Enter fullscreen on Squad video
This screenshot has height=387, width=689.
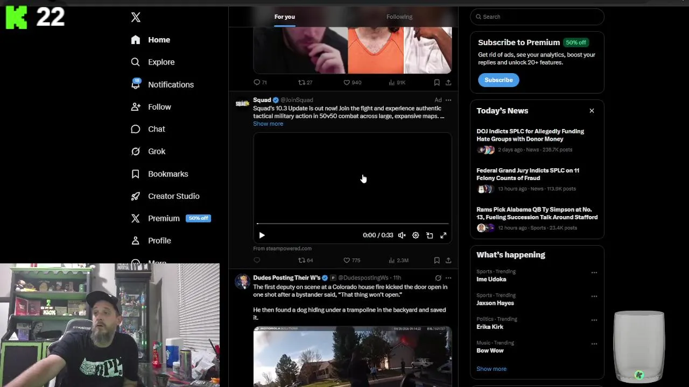coord(444,235)
